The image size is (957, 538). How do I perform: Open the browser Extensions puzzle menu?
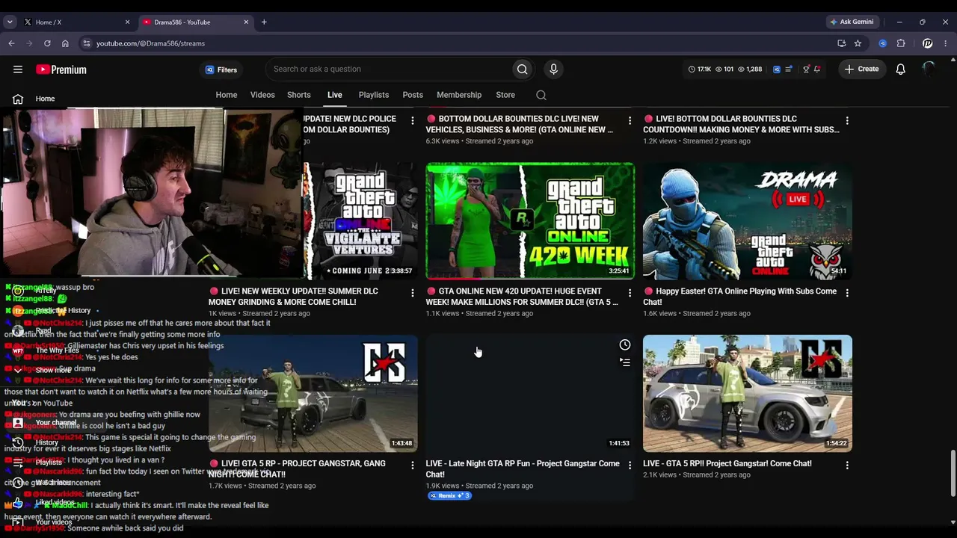click(901, 43)
